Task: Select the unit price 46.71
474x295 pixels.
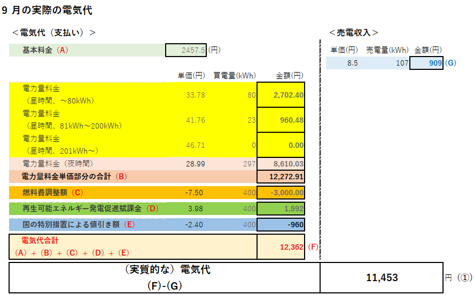Action: (195, 145)
